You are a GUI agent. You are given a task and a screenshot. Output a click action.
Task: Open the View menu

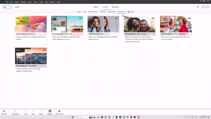pos(46,2)
